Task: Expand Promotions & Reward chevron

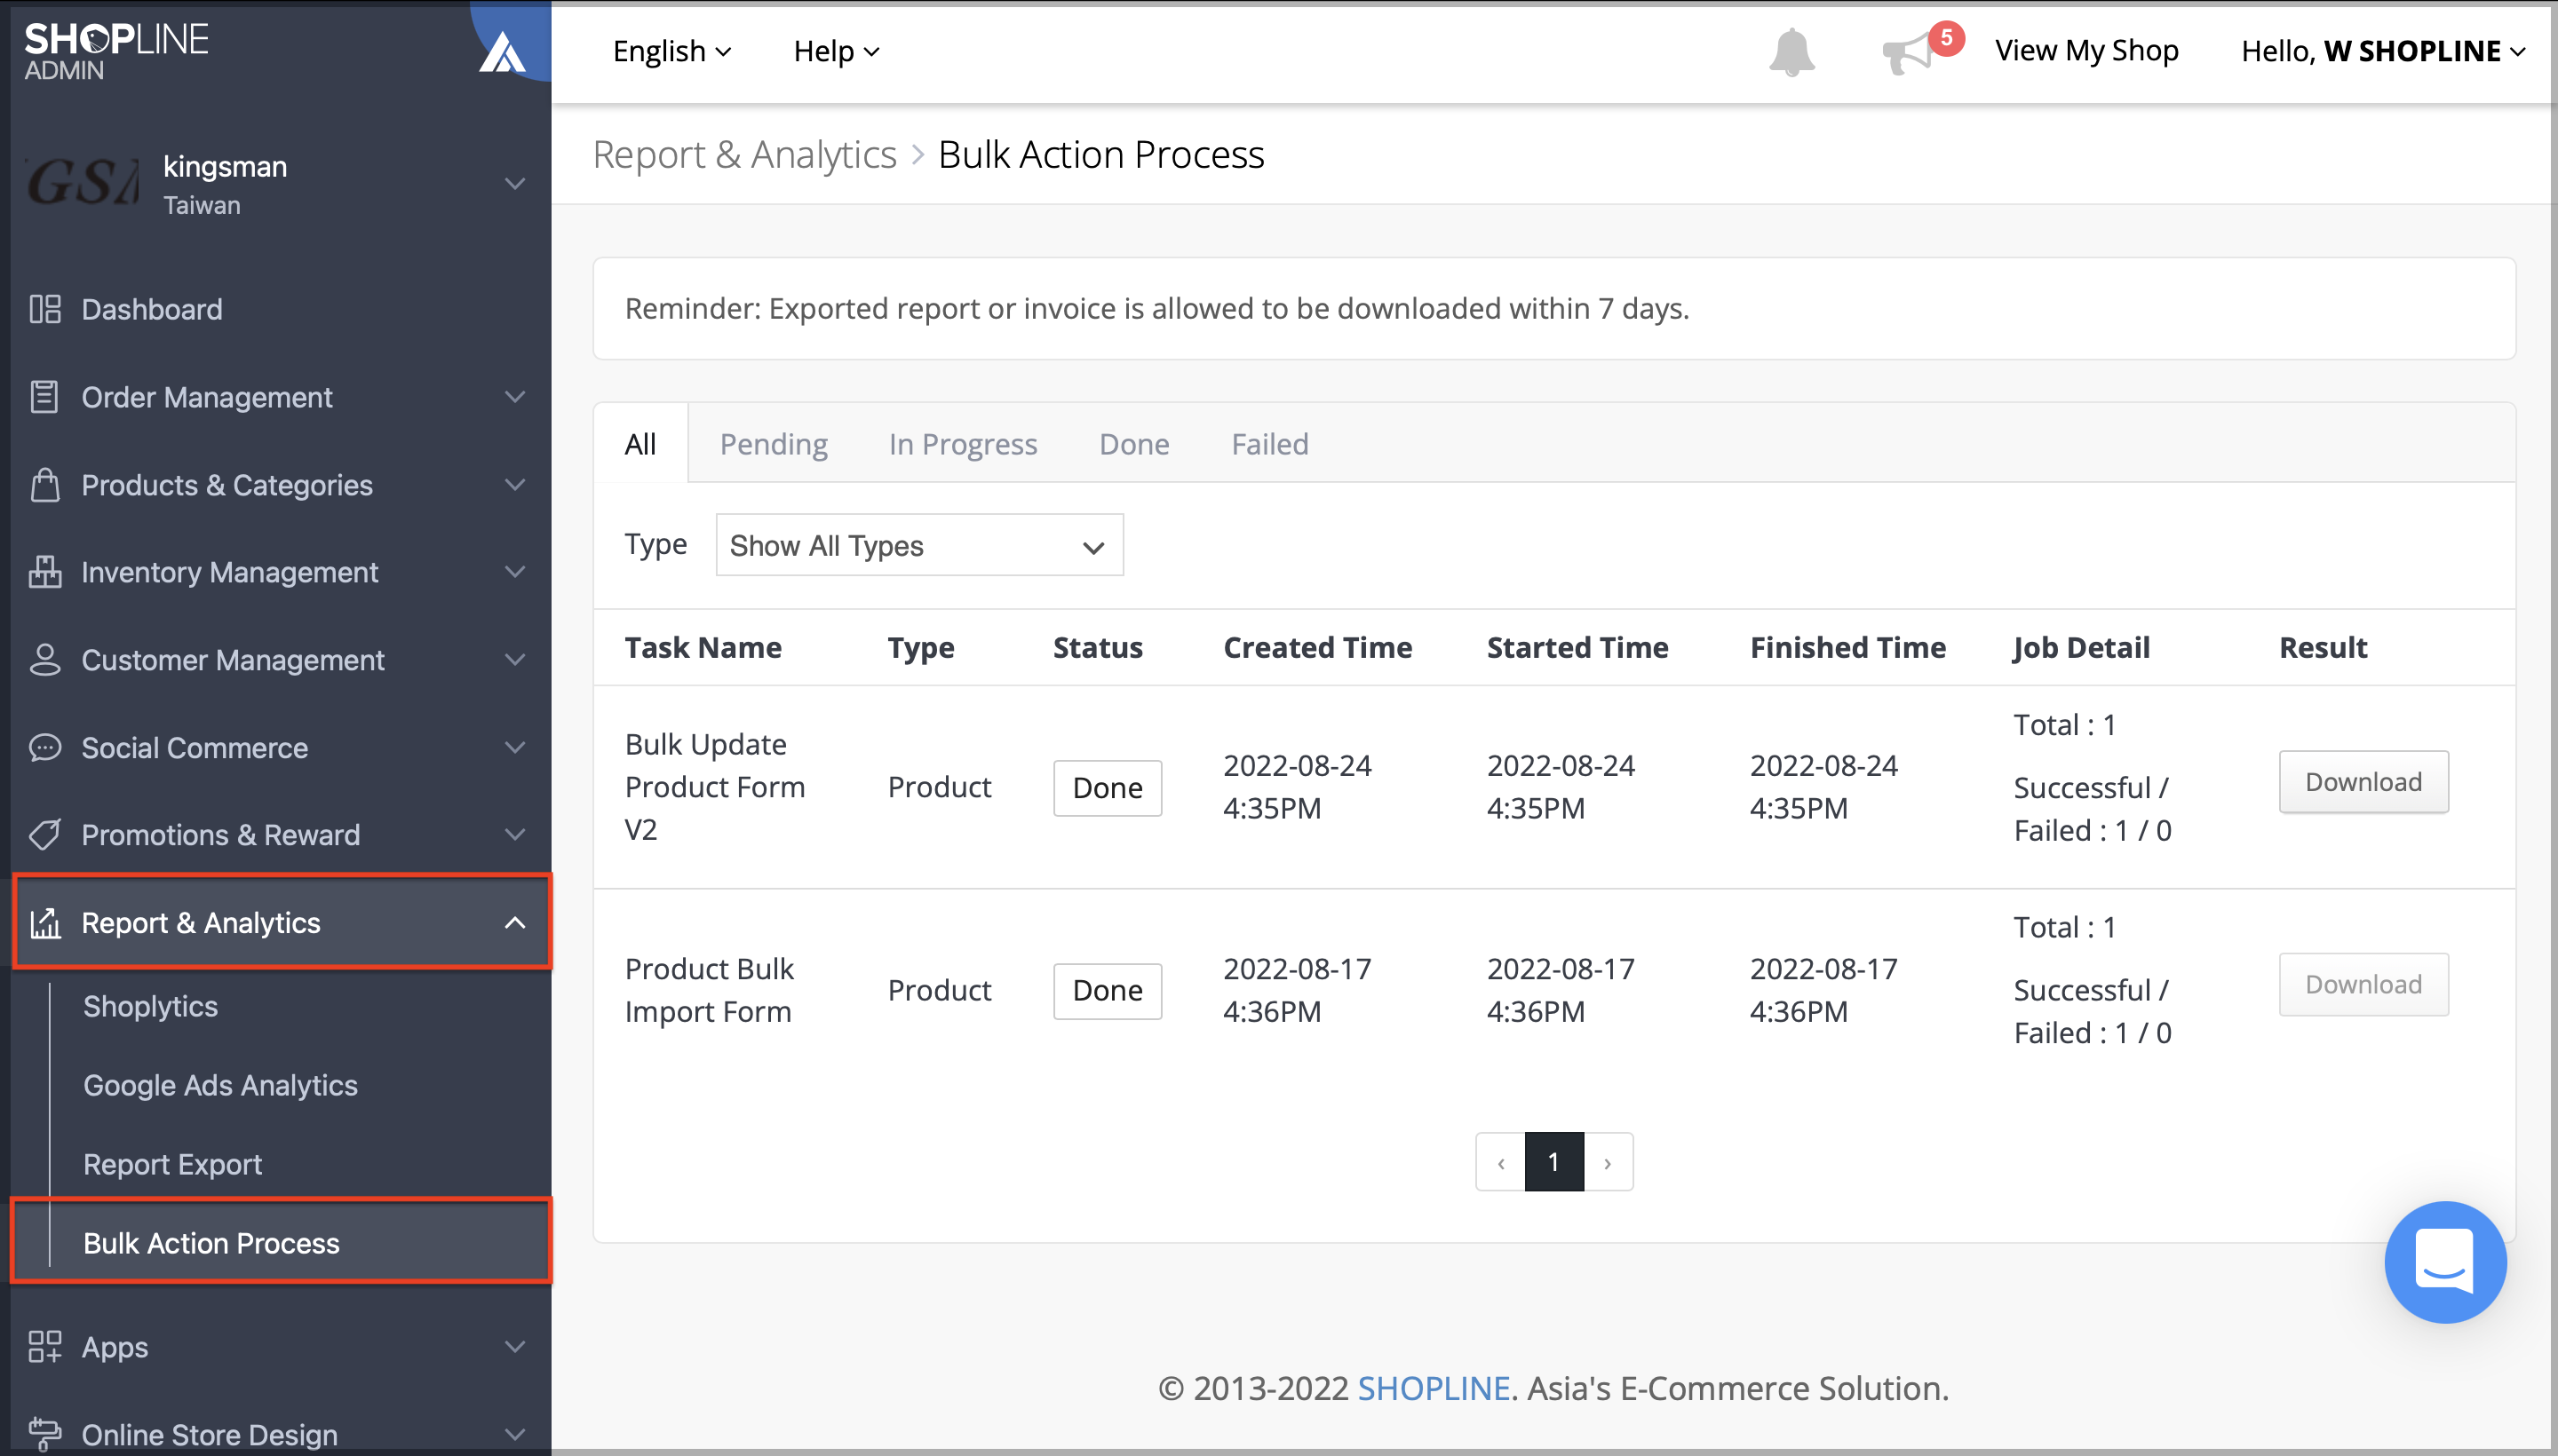Action: coord(514,835)
